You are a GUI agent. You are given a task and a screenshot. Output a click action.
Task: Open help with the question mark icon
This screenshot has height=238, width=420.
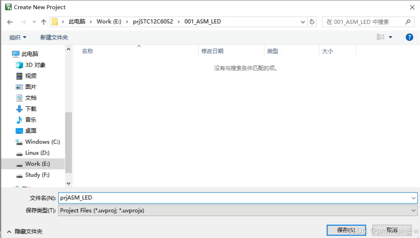point(409,37)
